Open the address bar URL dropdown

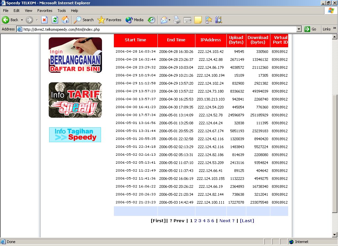(x=299, y=29)
